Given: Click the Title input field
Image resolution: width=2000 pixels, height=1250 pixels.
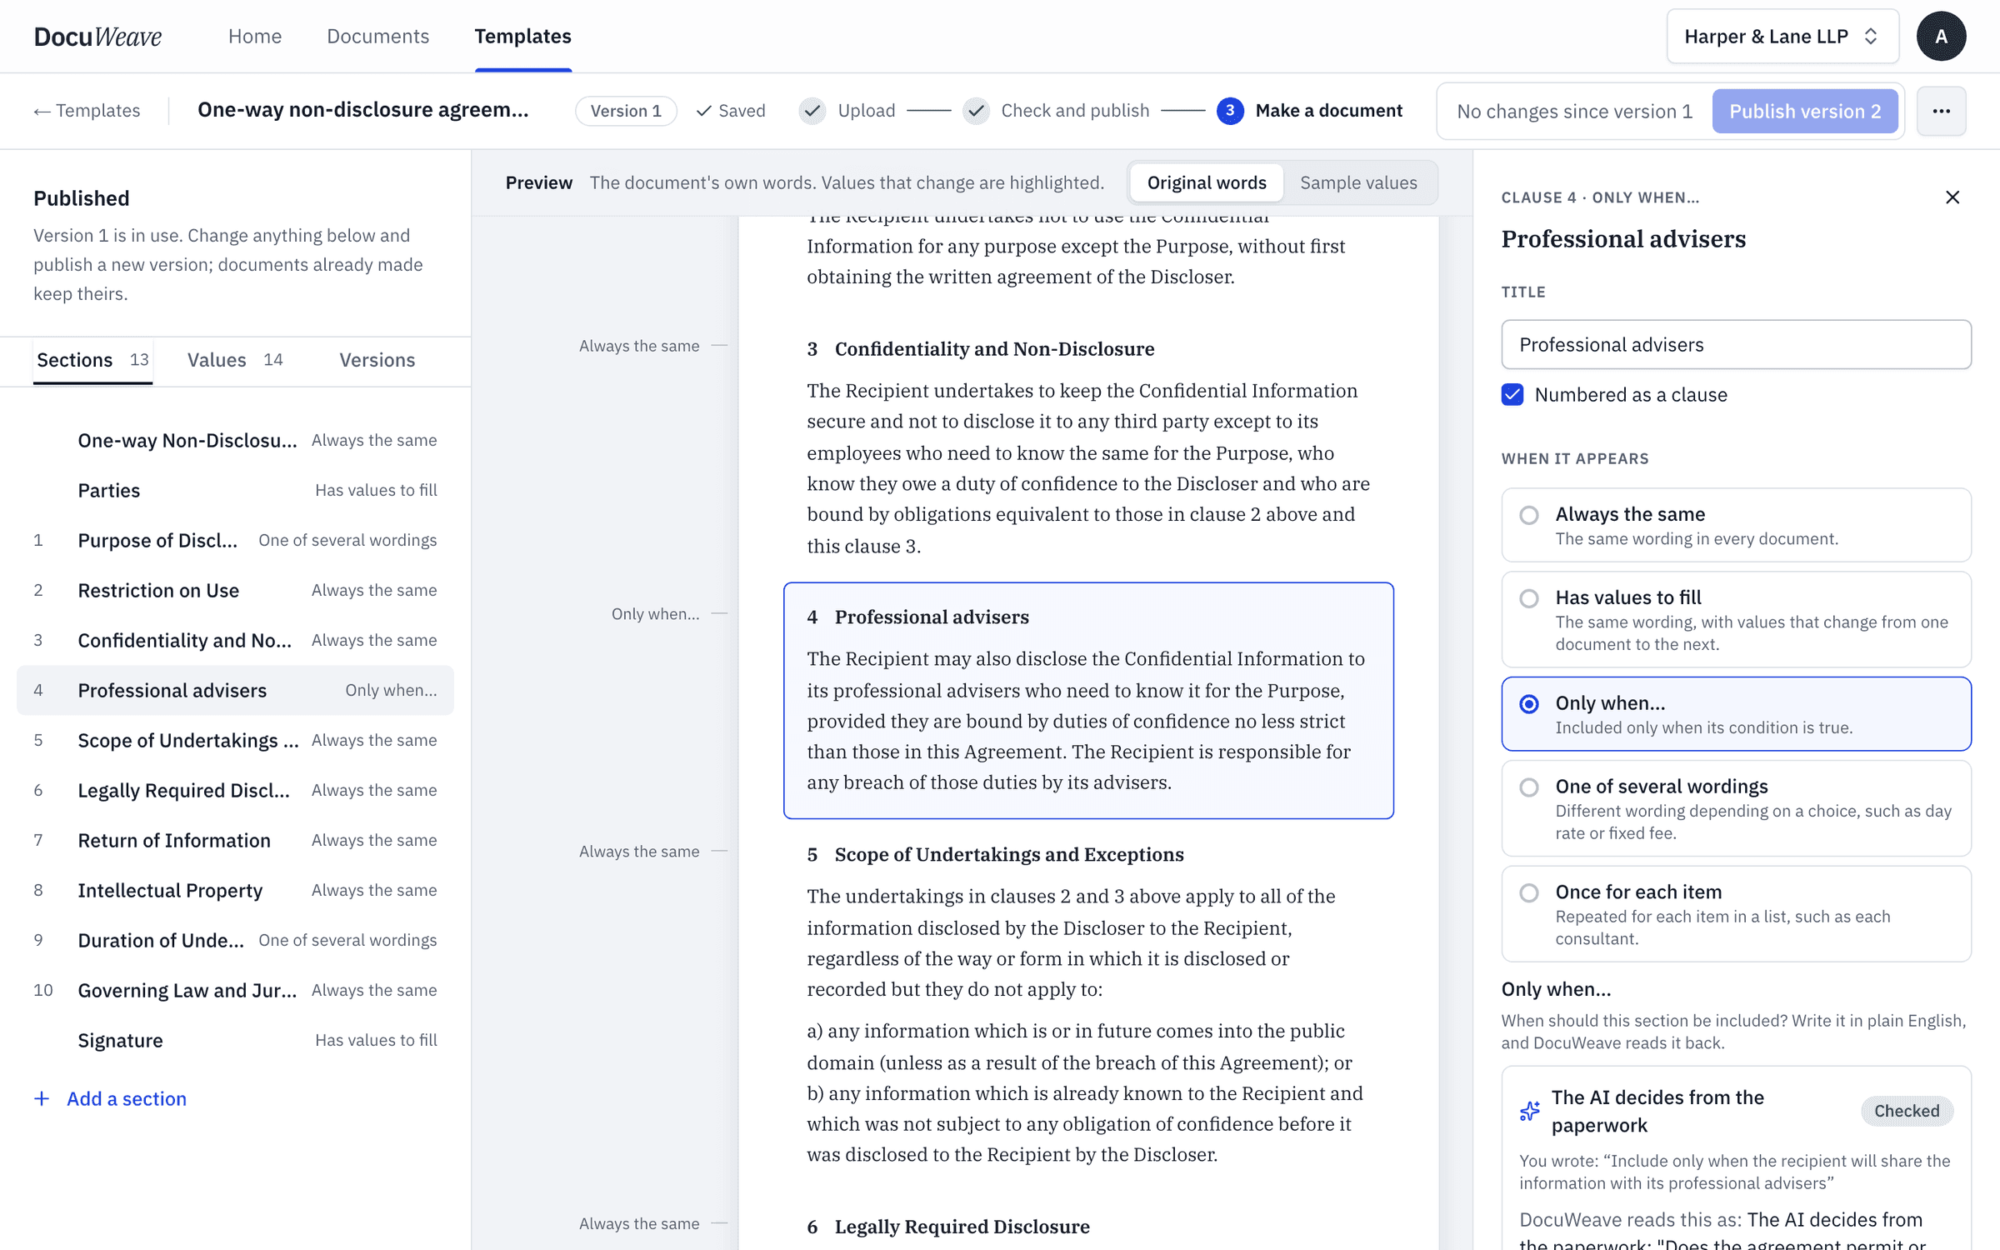Looking at the screenshot, I should click(1736, 344).
